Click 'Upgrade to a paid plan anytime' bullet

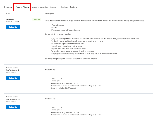[x=68, y=49]
